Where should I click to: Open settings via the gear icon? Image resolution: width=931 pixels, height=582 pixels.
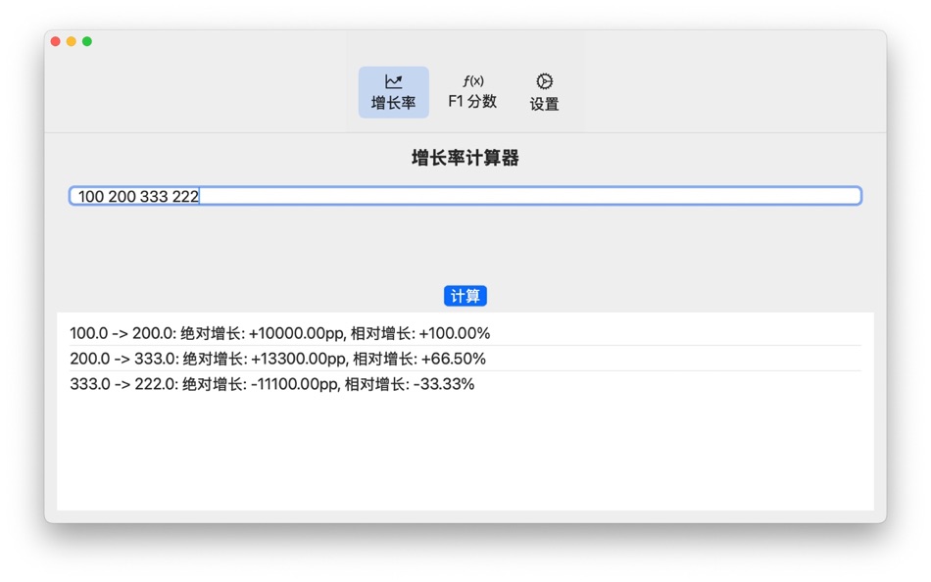click(x=543, y=80)
